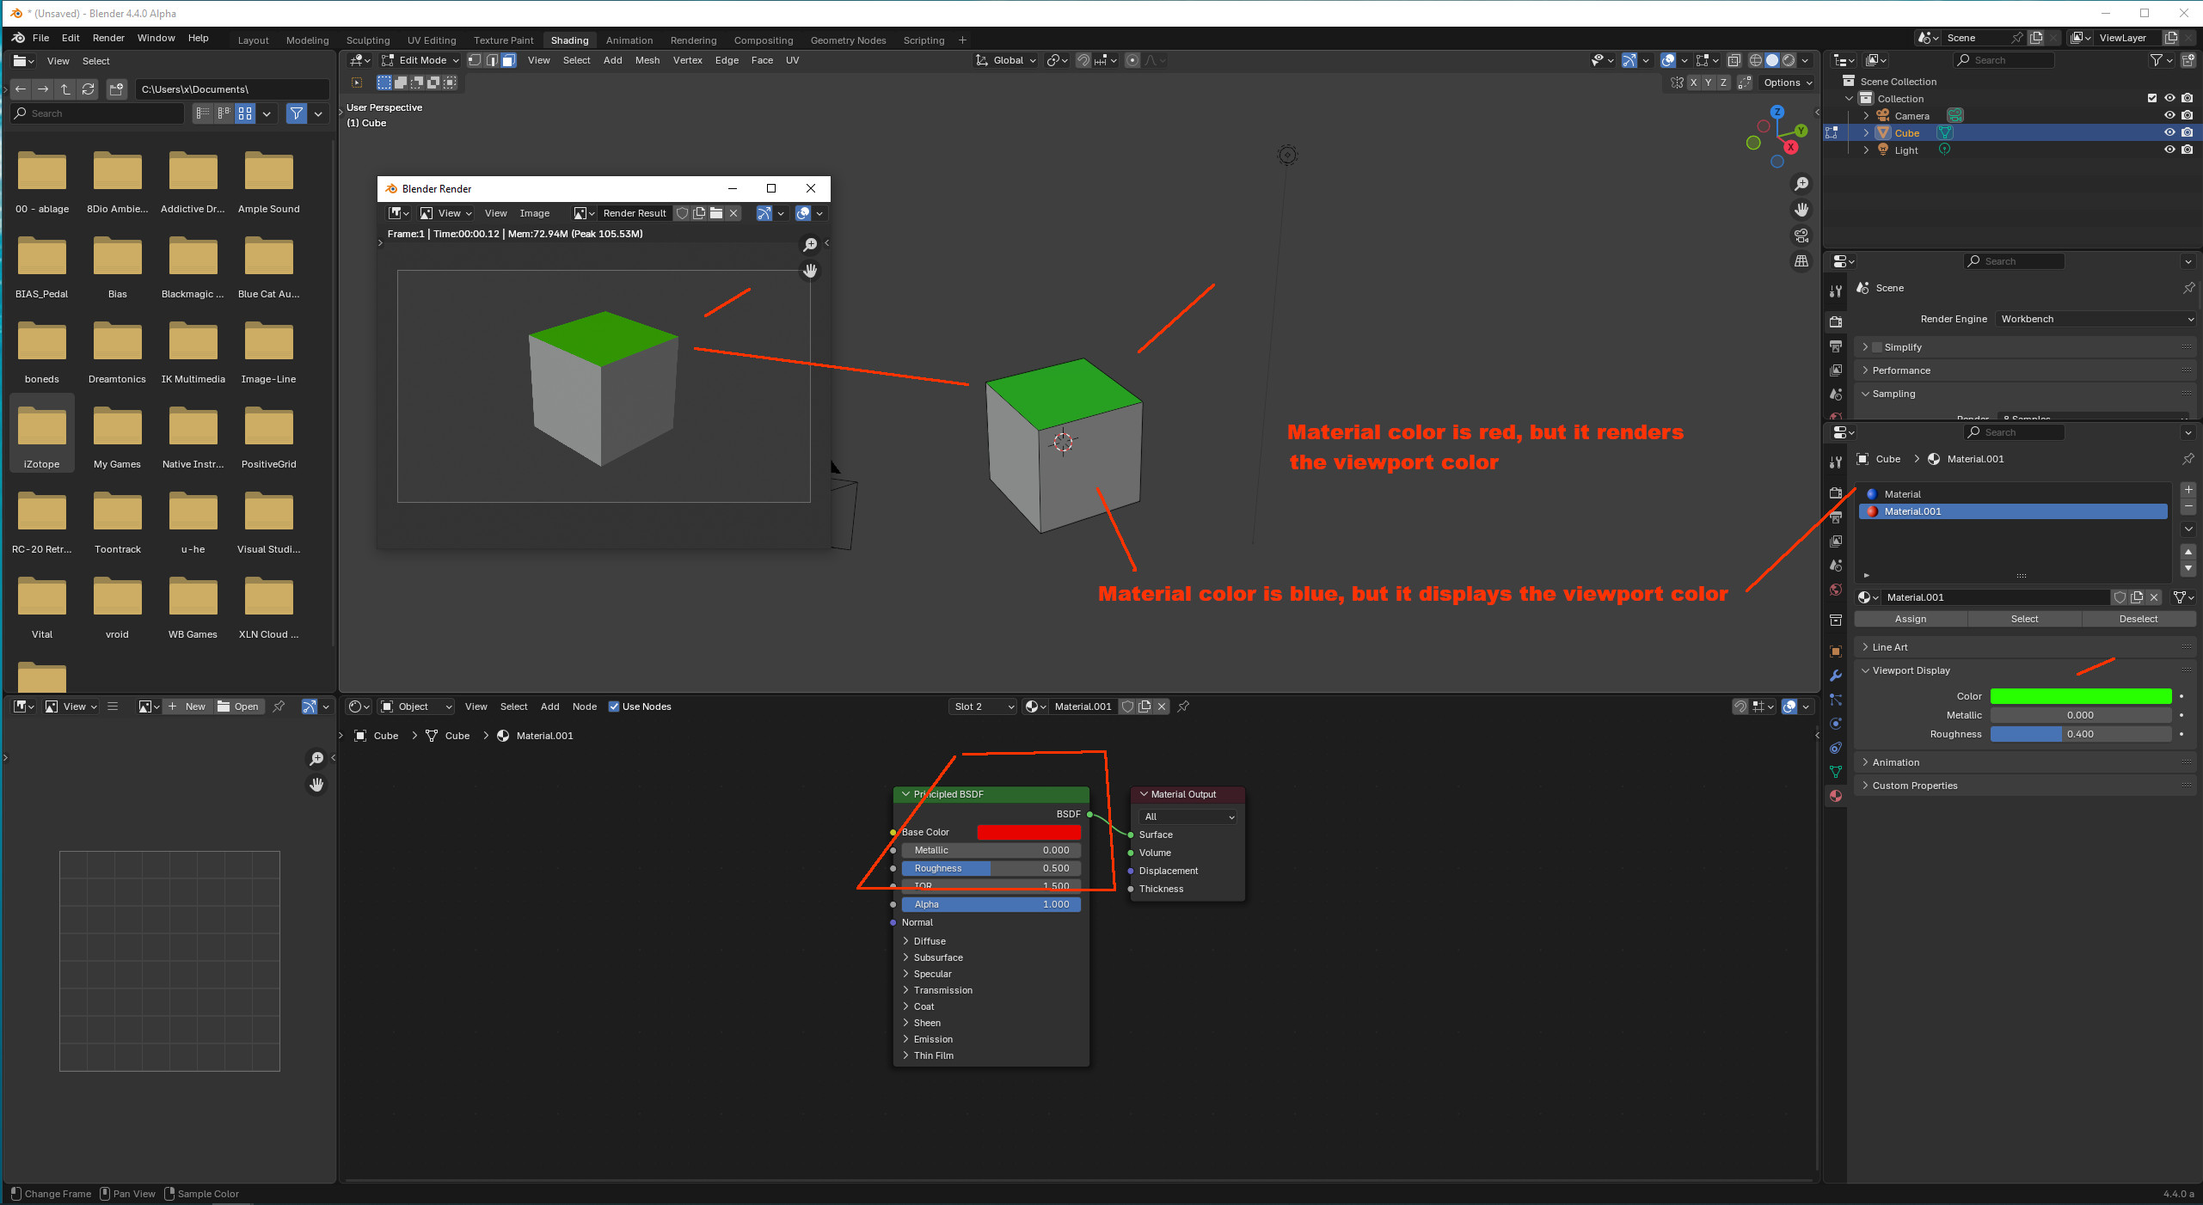2203x1205 pixels.
Task: Click the Deselect button
Action: 2138,619
